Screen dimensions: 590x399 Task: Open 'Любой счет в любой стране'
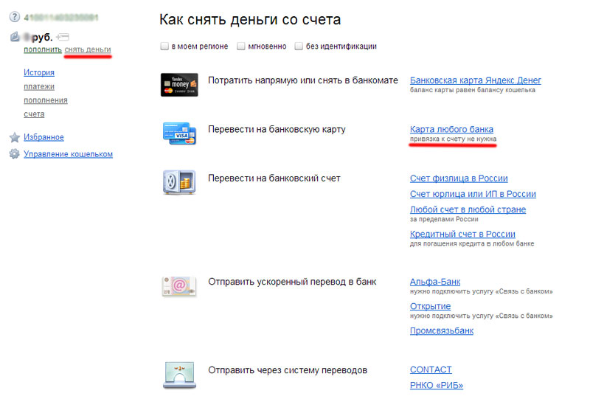tap(468, 209)
